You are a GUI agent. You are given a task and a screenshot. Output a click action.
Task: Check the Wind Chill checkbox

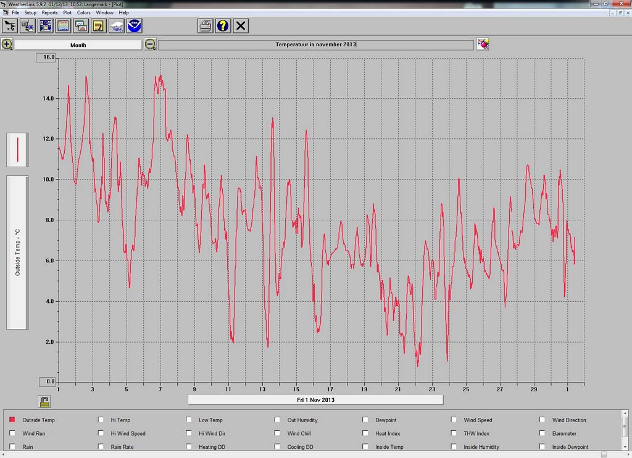pyautogui.click(x=277, y=433)
